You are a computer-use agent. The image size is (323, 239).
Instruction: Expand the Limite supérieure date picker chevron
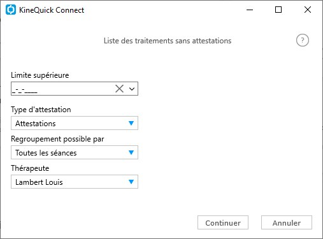coord(132,89)
